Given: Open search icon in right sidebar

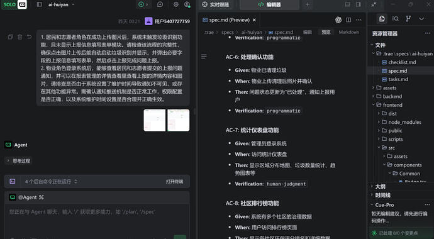Looking at the screenshot, I should (395, 19).
